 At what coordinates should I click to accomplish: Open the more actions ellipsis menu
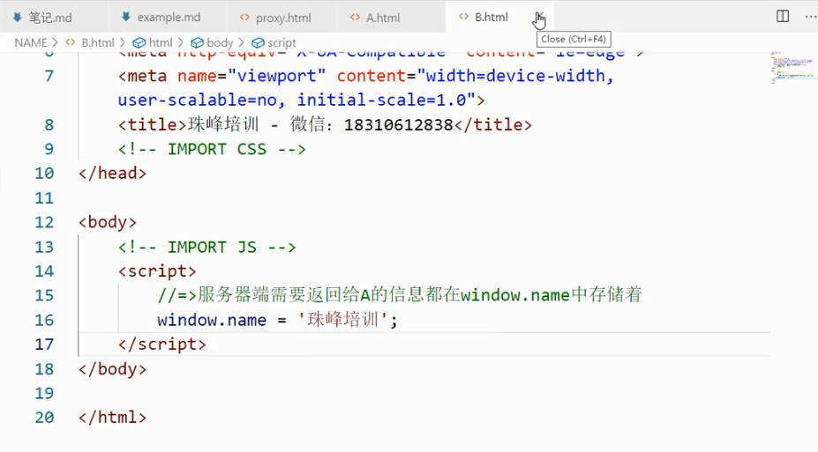click(x=811, y=17)
